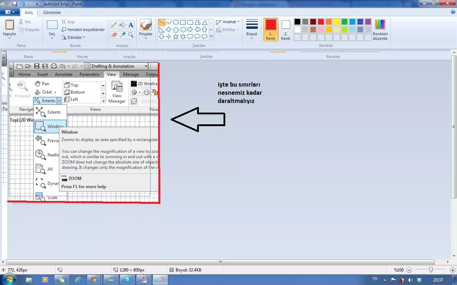This screenshot has height=285, width=457.
Task: Choose the Pentagon shape
Action: pos(176,30)
